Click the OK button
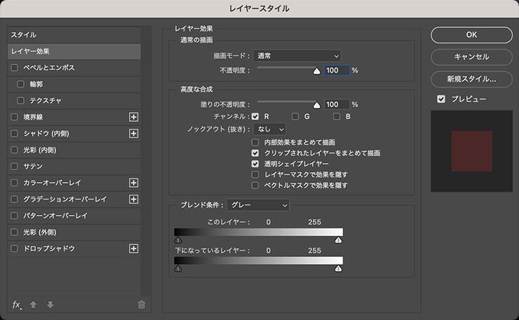This screenshot has width=519, height=320. pos(471,34)
